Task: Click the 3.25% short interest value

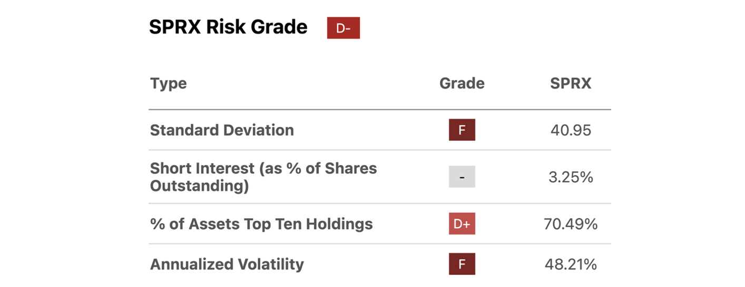Action: click(x=571, y=177)
